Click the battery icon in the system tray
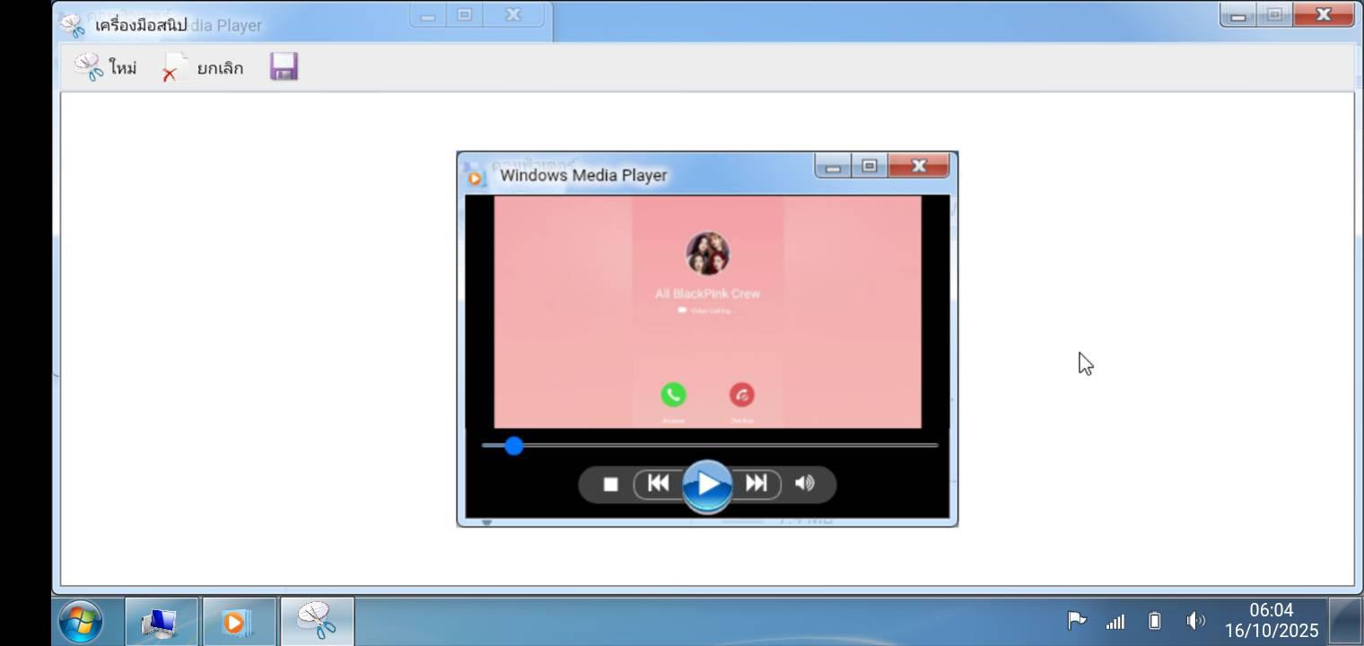This screenshot has width=1364, height=646. pos(1155,620)
